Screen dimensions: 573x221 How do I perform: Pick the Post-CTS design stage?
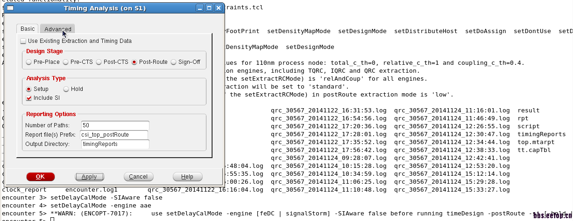[99, 62]
